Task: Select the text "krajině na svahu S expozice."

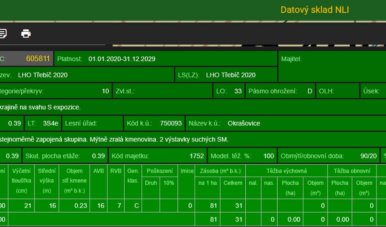Action: point(40,107)
